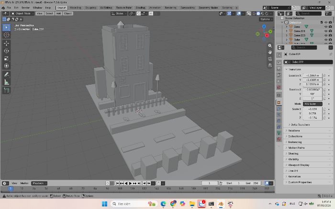Select the Scale tool
Image resolution: width=335 pixels, height=209 pixels.
[6, 58]
